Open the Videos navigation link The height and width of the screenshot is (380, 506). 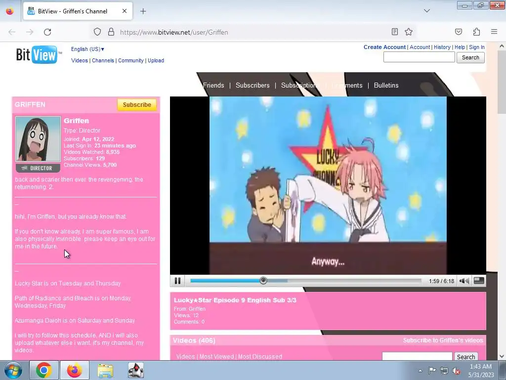click(80, 60)
